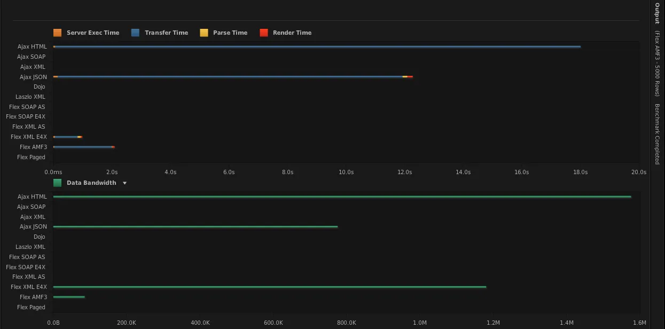Select the Flex XML E4X timing bar
Screen dimensions: 665x329
[x=68, y=137]
